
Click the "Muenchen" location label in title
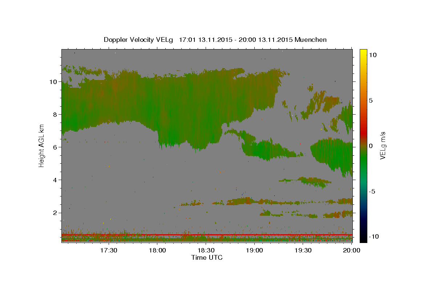(311, 40)
